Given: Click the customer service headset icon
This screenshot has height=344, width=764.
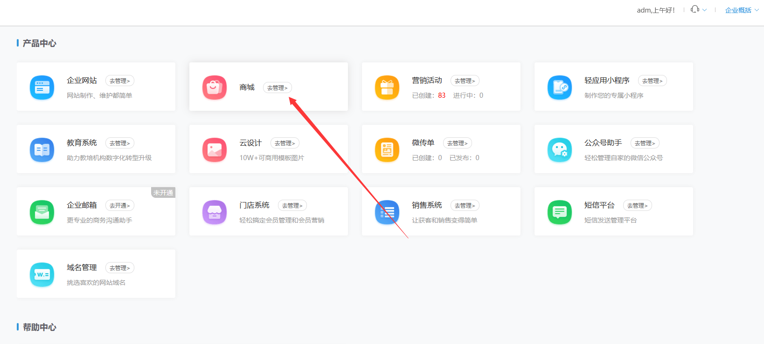Looking at the screenshot, I should [695, 9].
